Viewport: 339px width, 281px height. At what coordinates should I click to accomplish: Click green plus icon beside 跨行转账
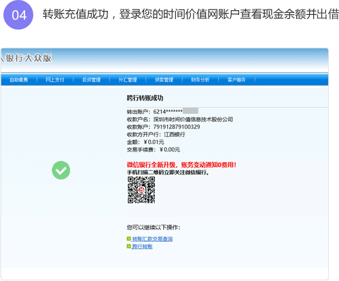pos(129,246)
